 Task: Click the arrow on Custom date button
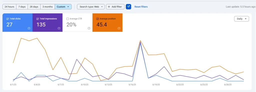pos(68,7)
